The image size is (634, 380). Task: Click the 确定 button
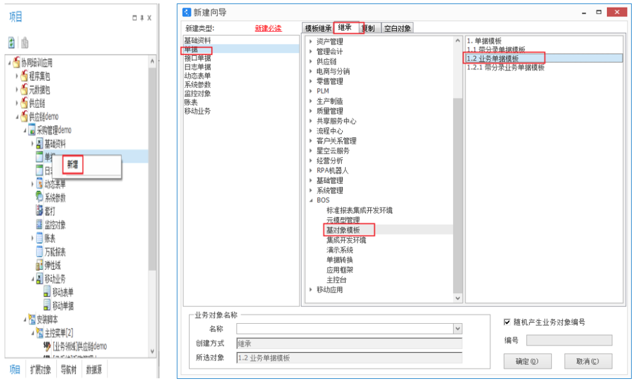527,362
